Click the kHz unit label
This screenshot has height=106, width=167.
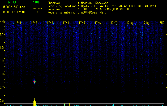[x=2, y=21]
